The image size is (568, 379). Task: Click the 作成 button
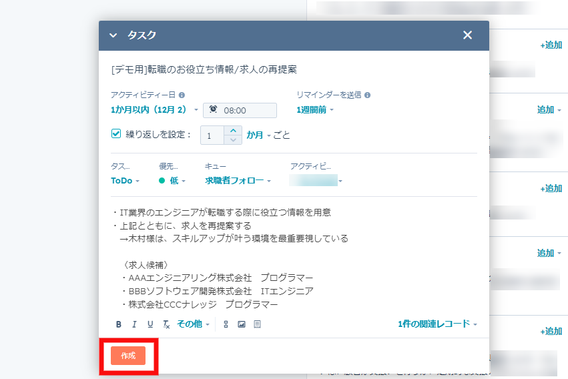click(x=128, y=356)
